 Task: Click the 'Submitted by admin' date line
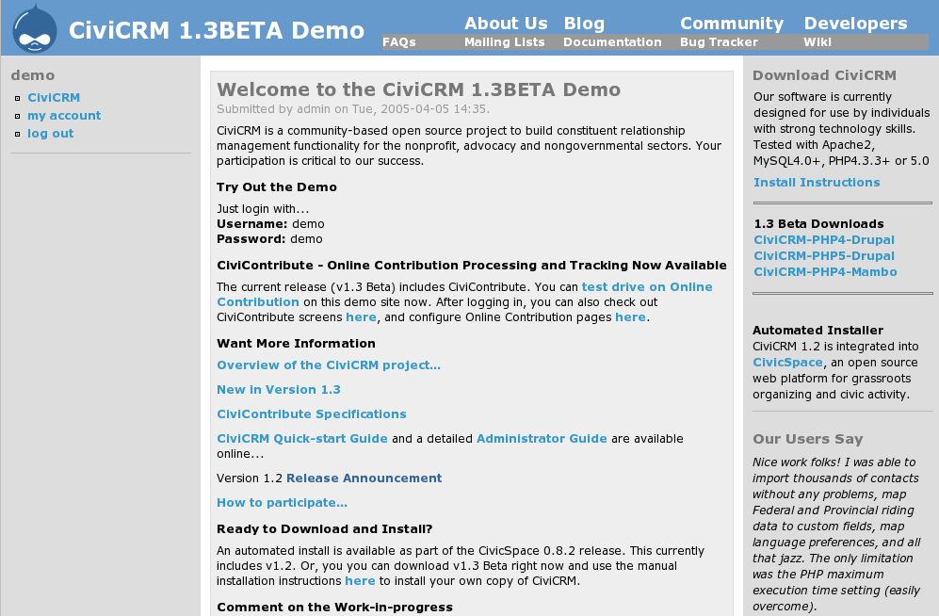[x=353, y=109]
